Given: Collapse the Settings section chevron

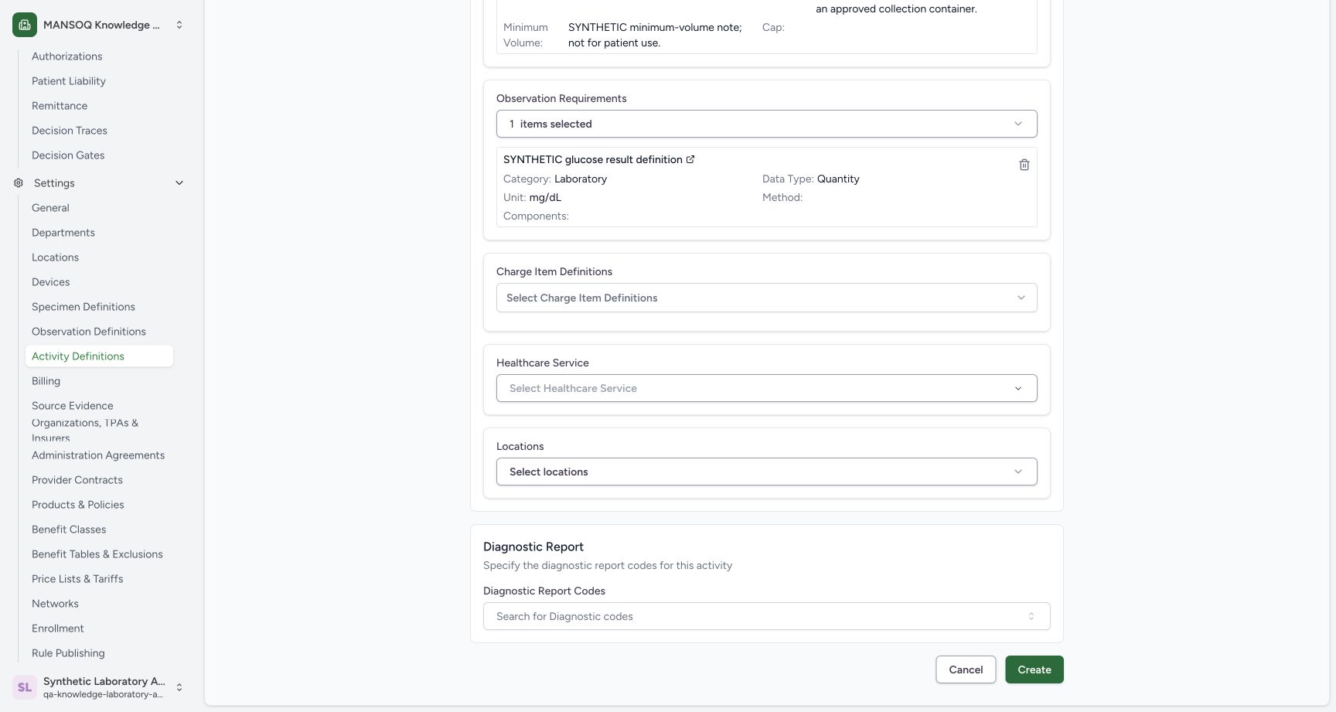Looking at the screenshot, I should [x=179, y=183].
